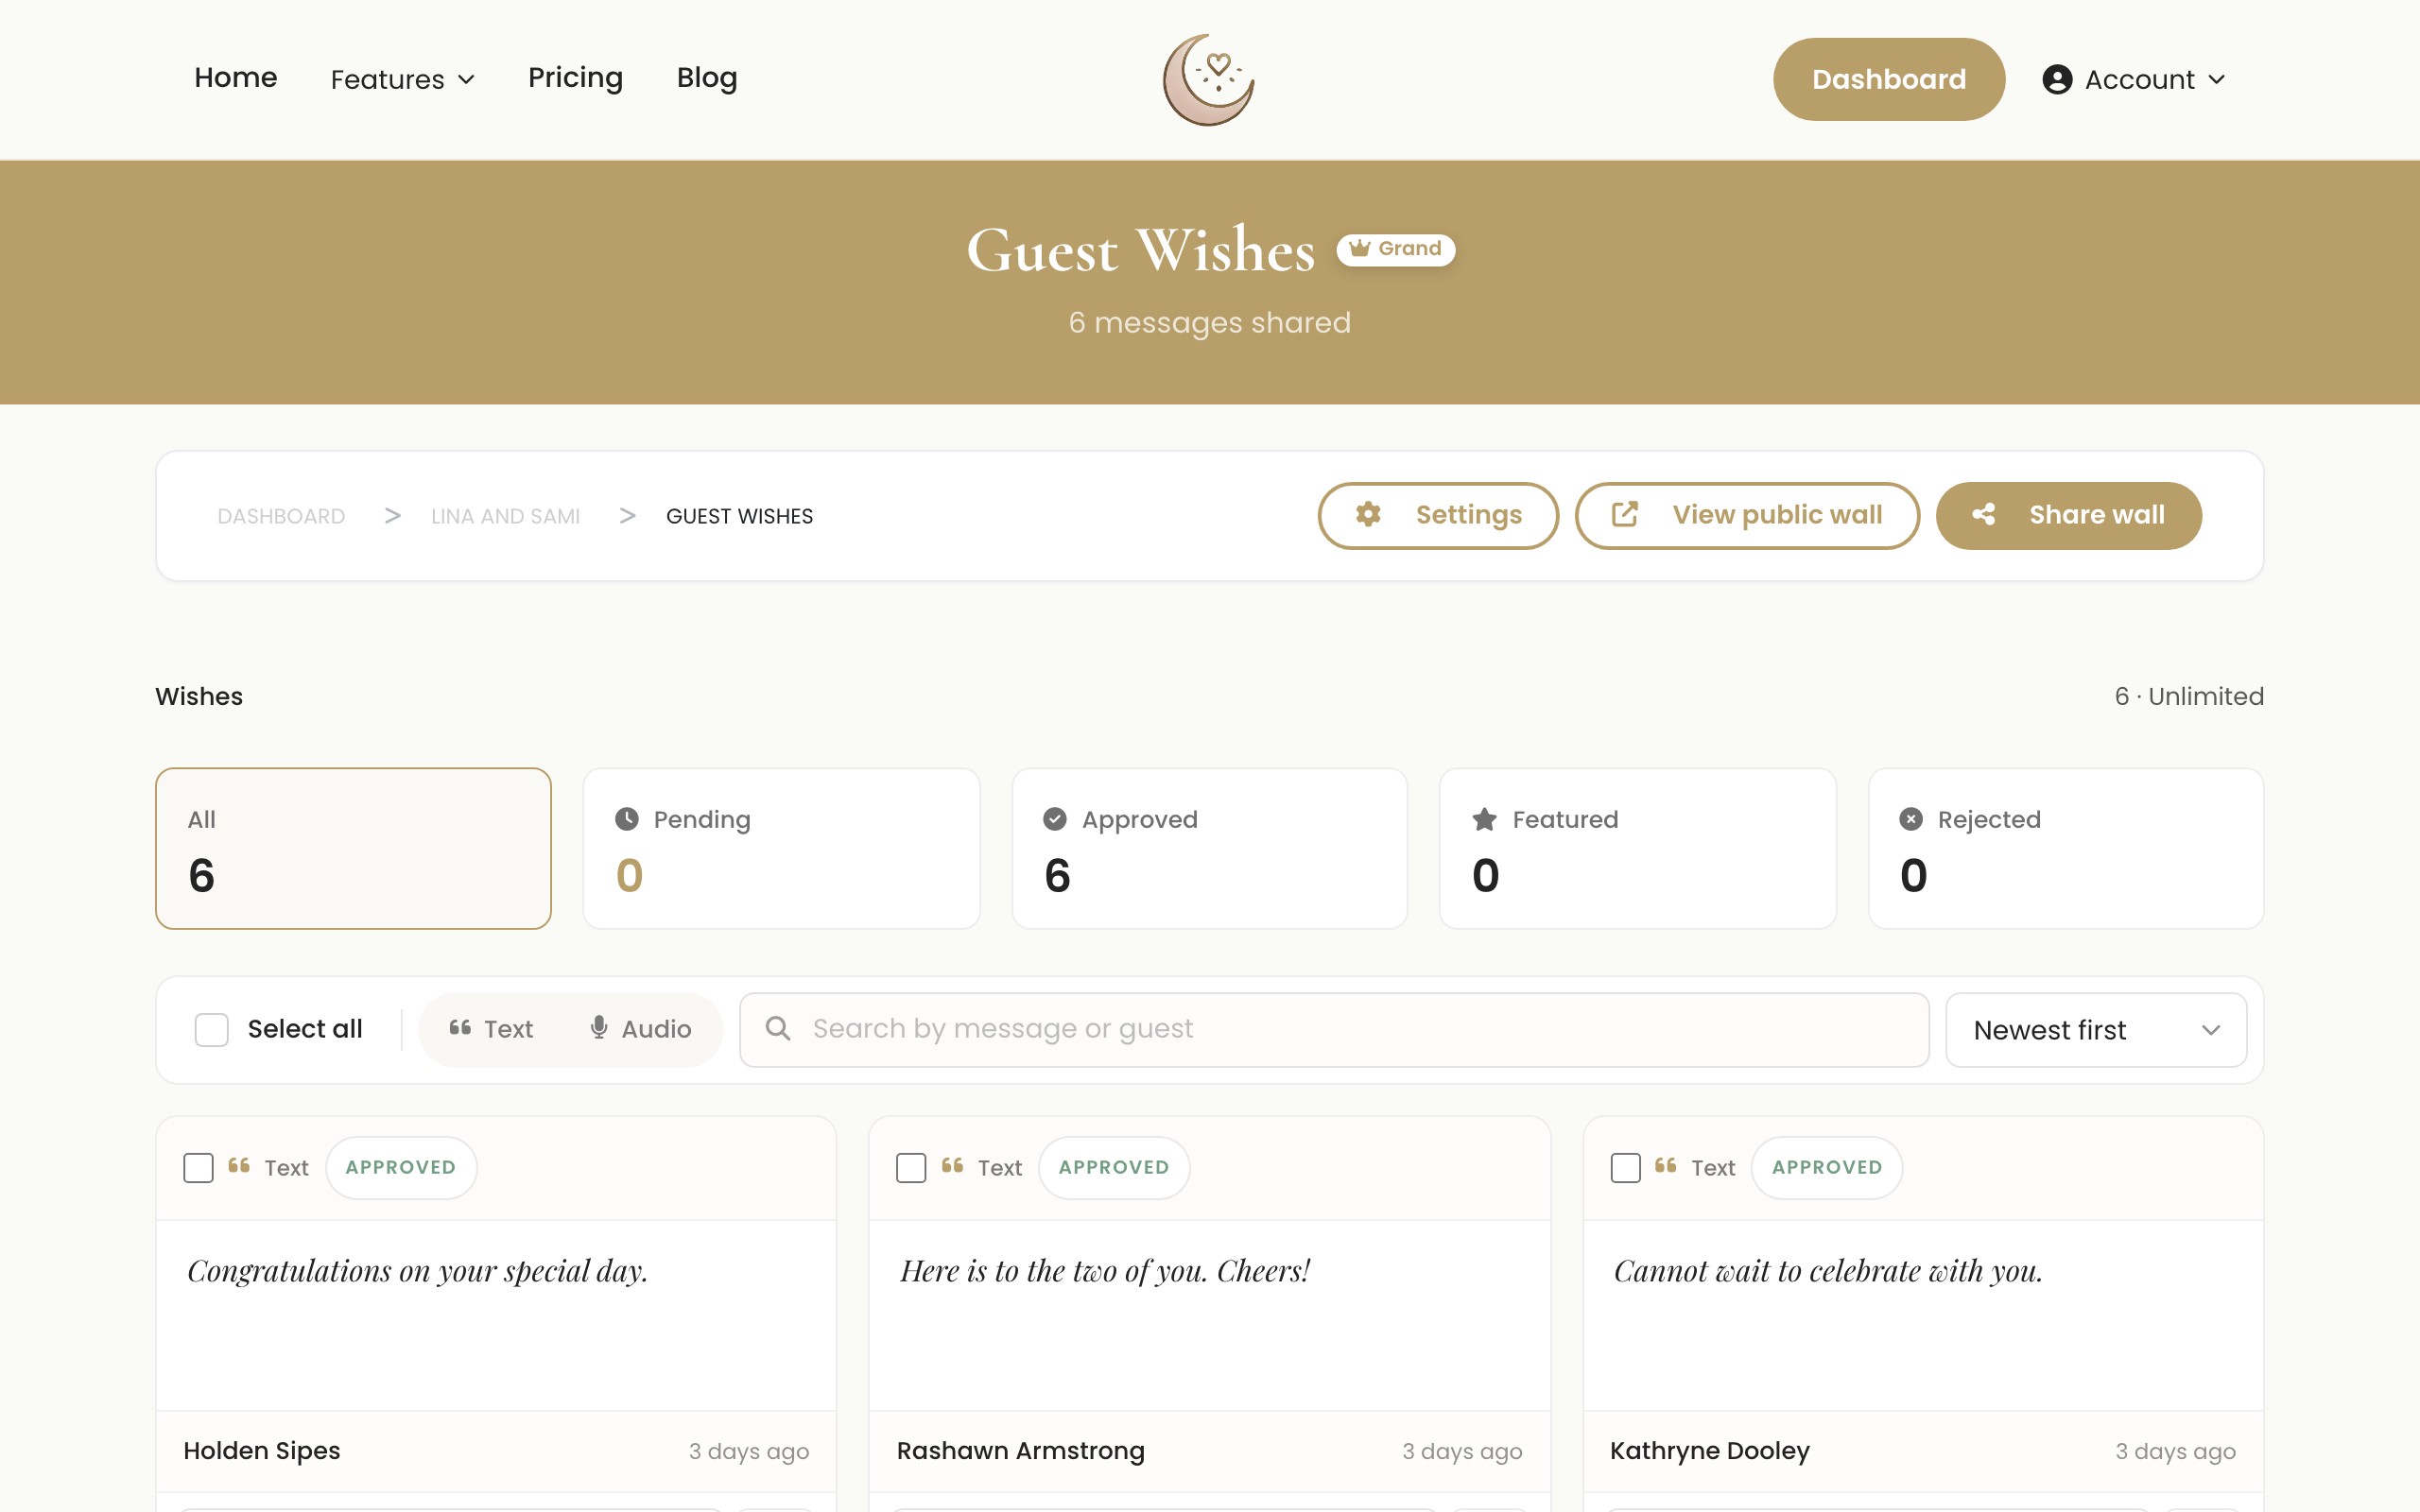The image size is (2420, 1512).
Task: Click the Dashboard button
Action: (1888, 80)
